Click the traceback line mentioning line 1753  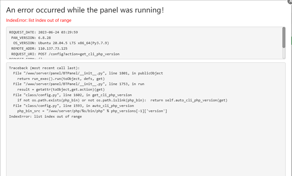pos(79,84)
